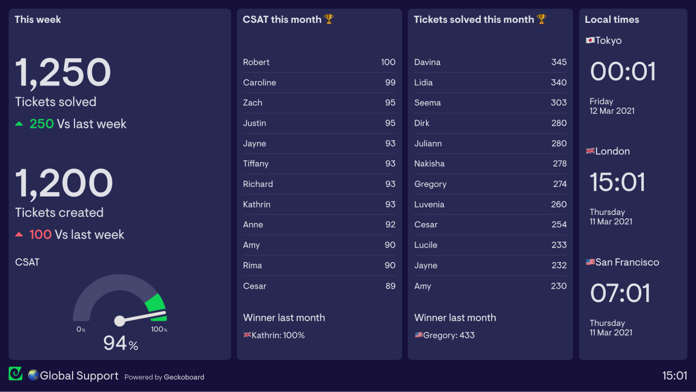
Task: Click the globe icon next to Global Support
Action: (32, 375)
